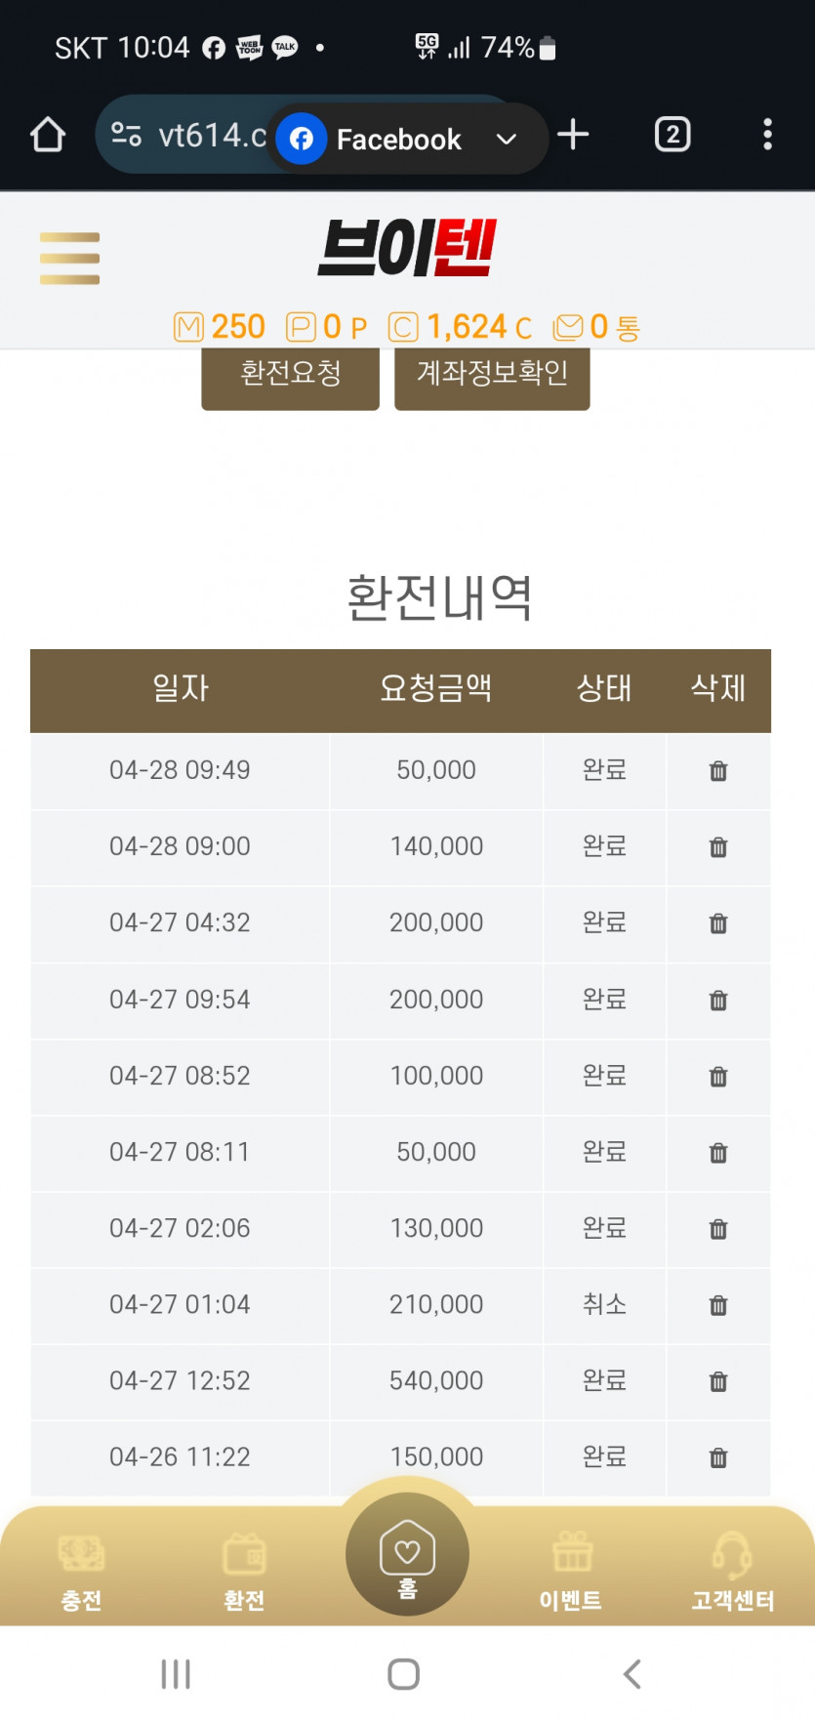Click the 환전요청 button
This screenshot has width=815, height=1721.
290,377
